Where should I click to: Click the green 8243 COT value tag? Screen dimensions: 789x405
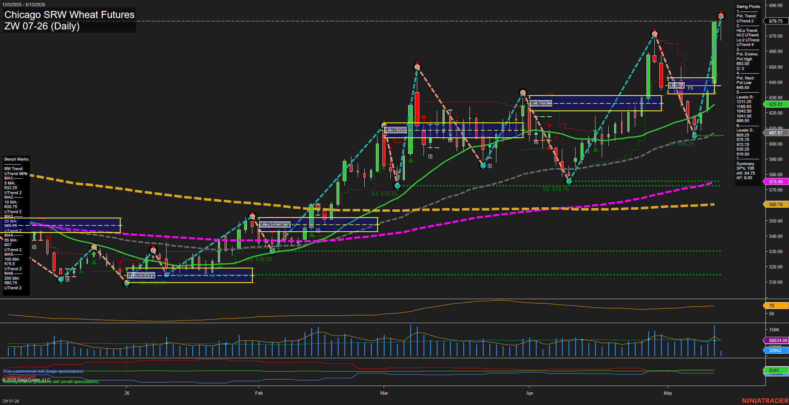776,370
